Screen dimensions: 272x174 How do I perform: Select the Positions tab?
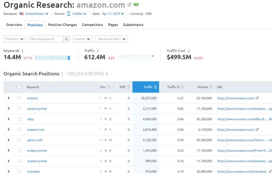click(x=35, y=25)
